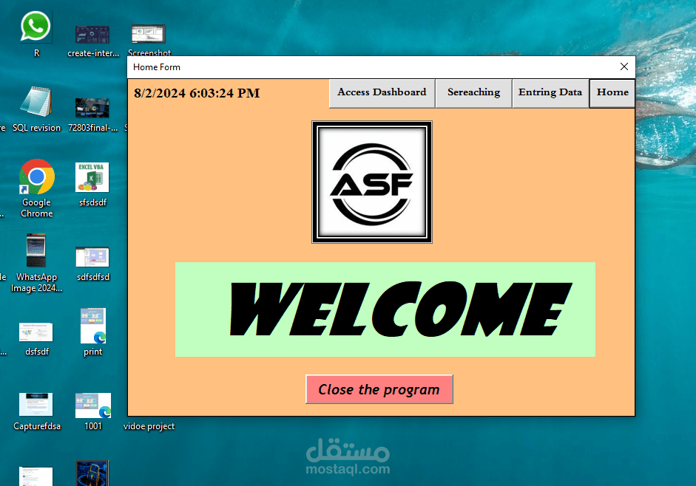The height and width of the screenshot is (486, 696).
Task: Select the WhatsApp Image 2024... file
Action: coord(36,263)
